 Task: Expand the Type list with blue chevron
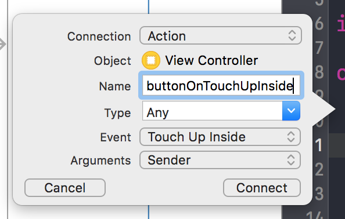point(291,111)
